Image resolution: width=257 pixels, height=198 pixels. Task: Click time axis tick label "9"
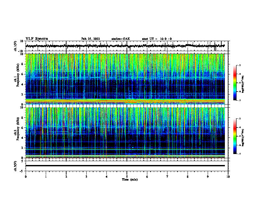(x=208, y=177)
